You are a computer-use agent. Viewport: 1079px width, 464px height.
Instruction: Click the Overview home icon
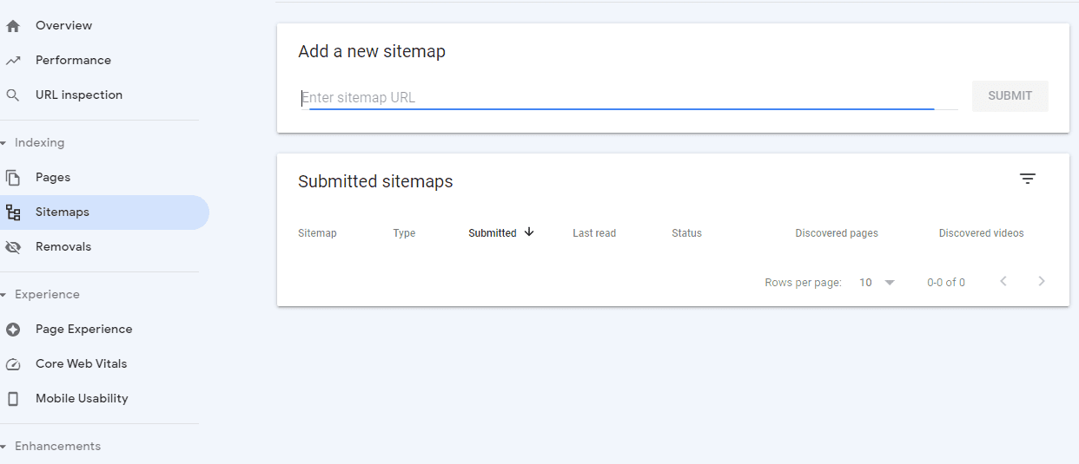13,26
